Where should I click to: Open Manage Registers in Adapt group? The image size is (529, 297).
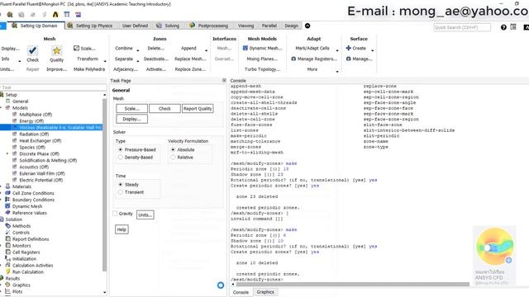click(x=314, y=59)
